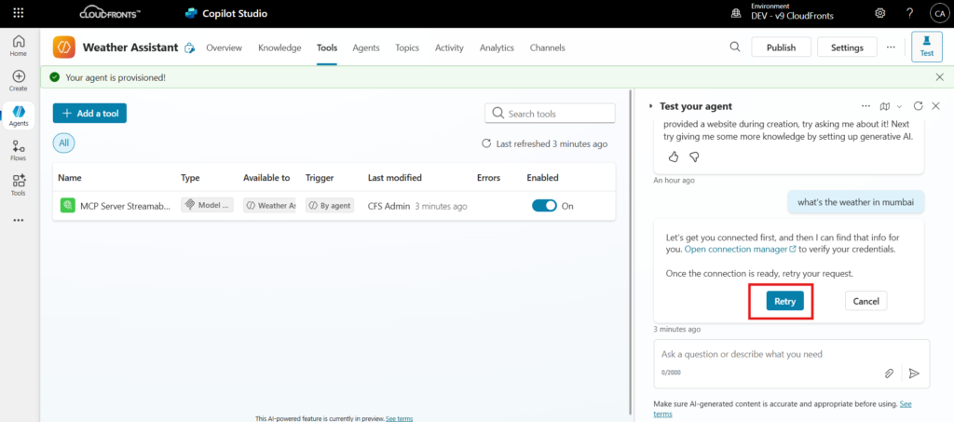Dismiss the provisioned notification banner
This screenshot has width=954, height=422.
coord(939,77)
